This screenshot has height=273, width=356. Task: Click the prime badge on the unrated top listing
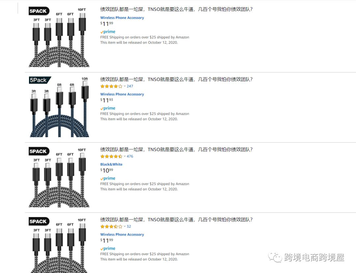pyautogui.click(x=108, y=32)
